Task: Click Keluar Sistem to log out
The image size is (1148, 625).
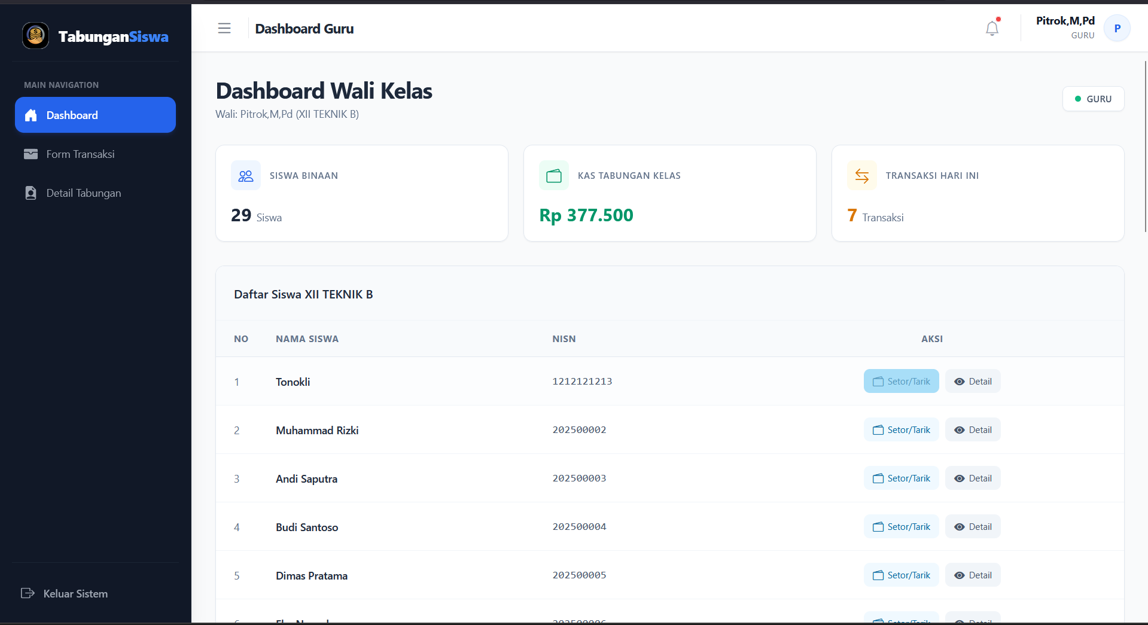Action: (65, 593)
